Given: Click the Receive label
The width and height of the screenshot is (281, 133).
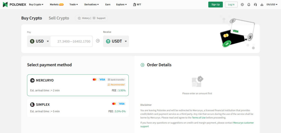Looking at the screenshot, I should point(107,32).
